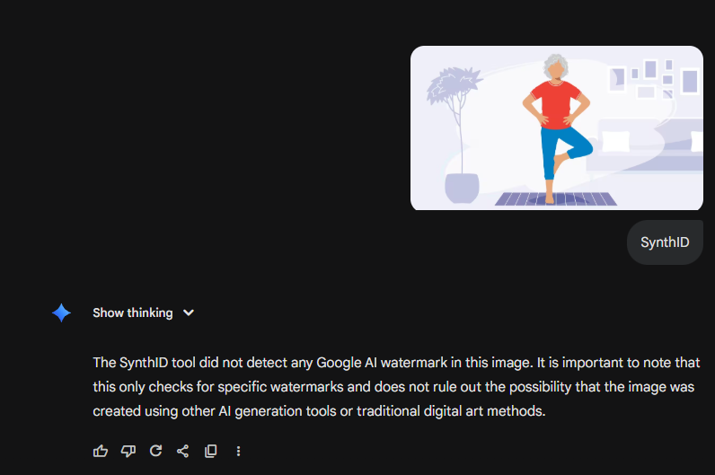Click the blue Gemini sparkle icon
This screenshot has width=715, height=475.
tap(61, 312)
